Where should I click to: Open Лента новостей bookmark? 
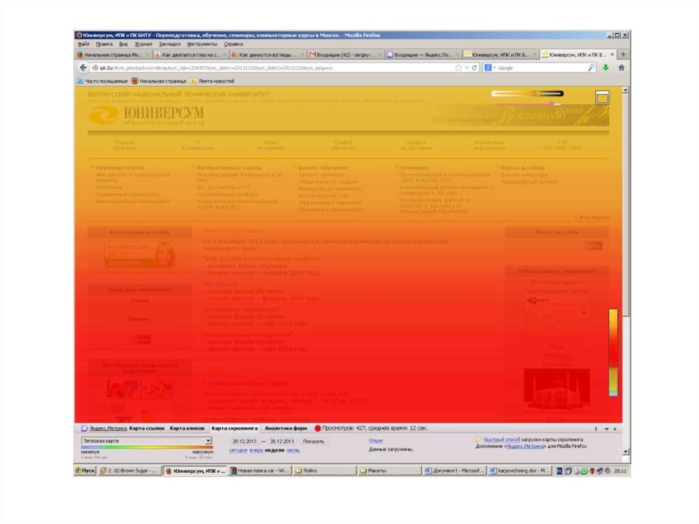pos(212,81)
